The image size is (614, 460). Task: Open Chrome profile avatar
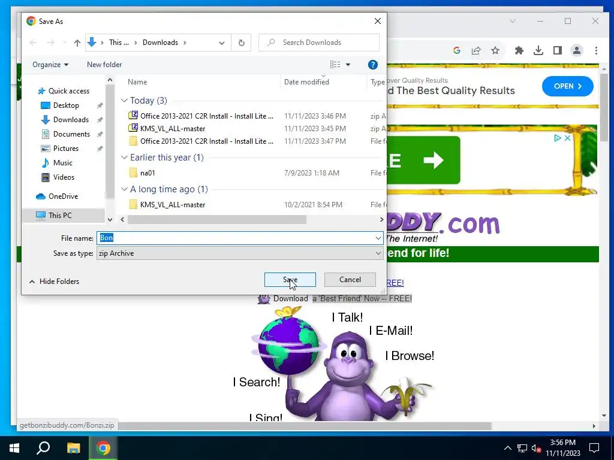coord(577,50)
